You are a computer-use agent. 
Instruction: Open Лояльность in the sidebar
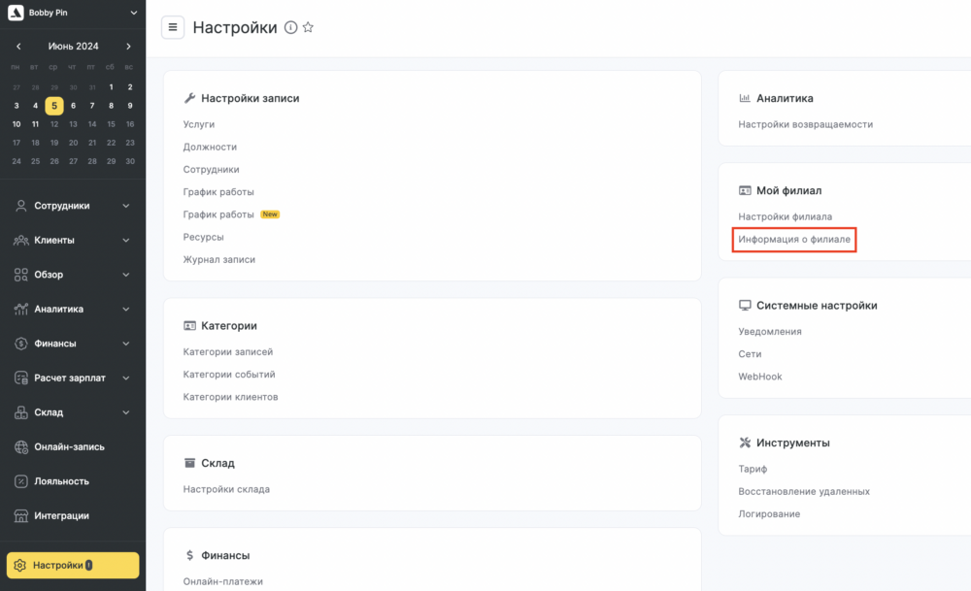pos(61,481)
